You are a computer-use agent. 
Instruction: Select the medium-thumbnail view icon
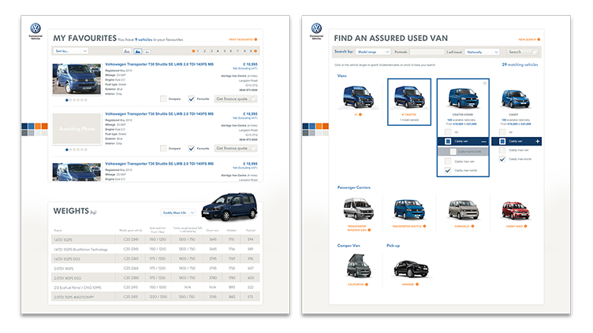click(138, 51)
